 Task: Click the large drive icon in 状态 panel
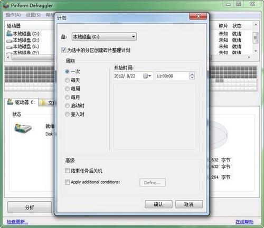(x=23, y=128)
